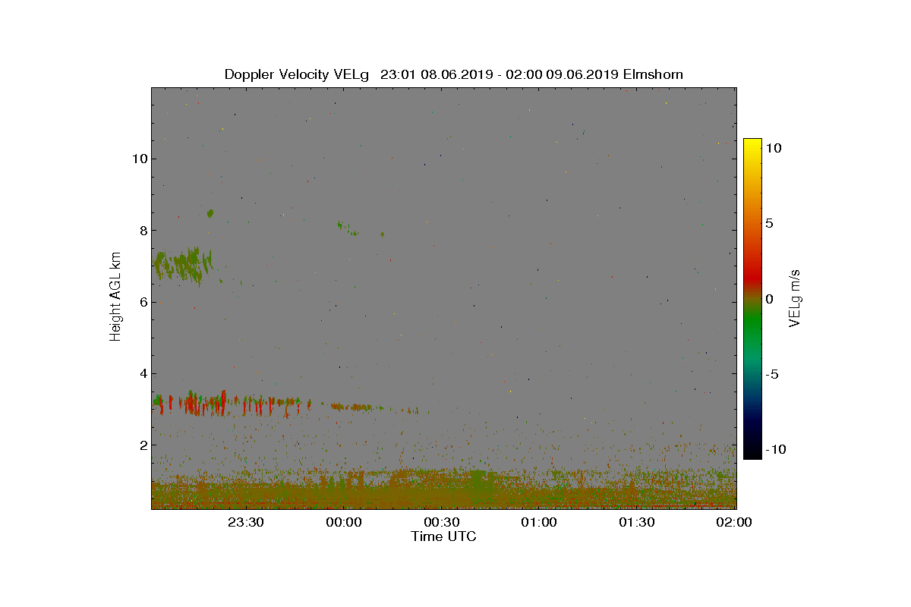Click the 01:30 time tick label

click(637, 522)
